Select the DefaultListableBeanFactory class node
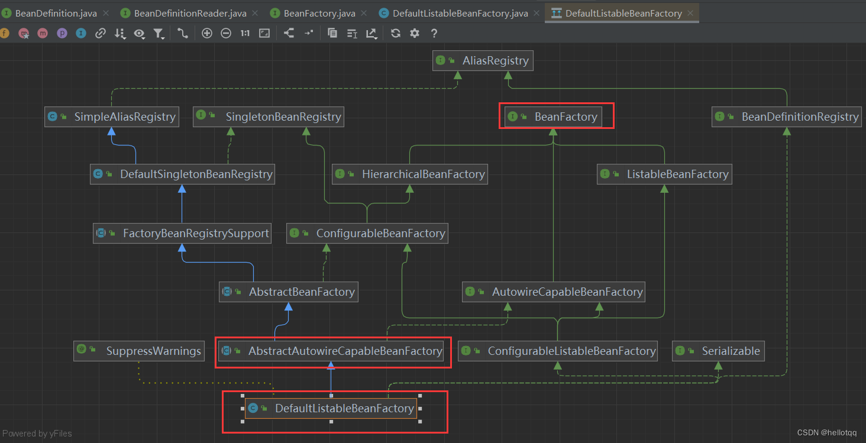 (x=331, y=408)
